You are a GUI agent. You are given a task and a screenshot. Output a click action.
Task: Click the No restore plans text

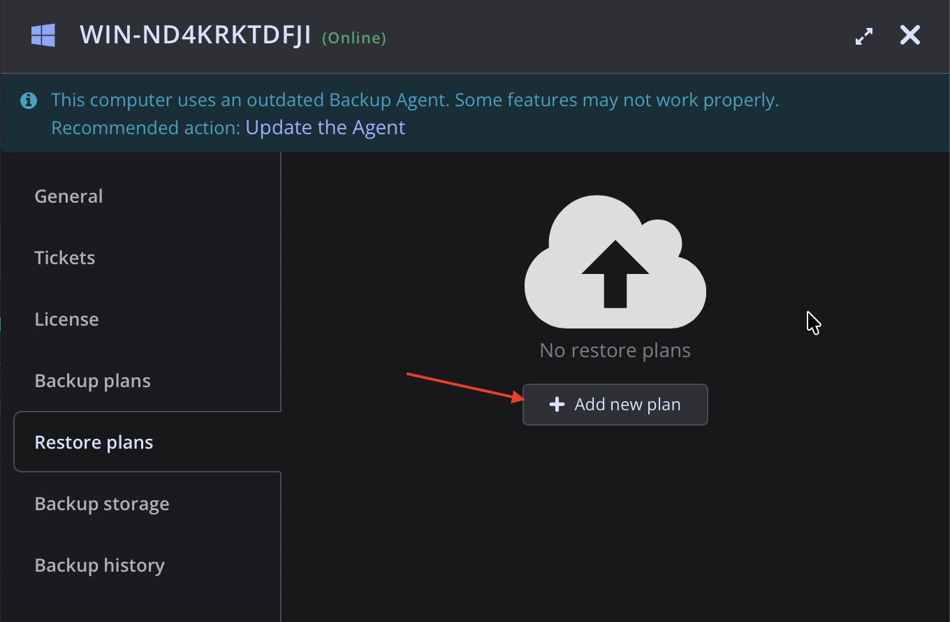615,350
